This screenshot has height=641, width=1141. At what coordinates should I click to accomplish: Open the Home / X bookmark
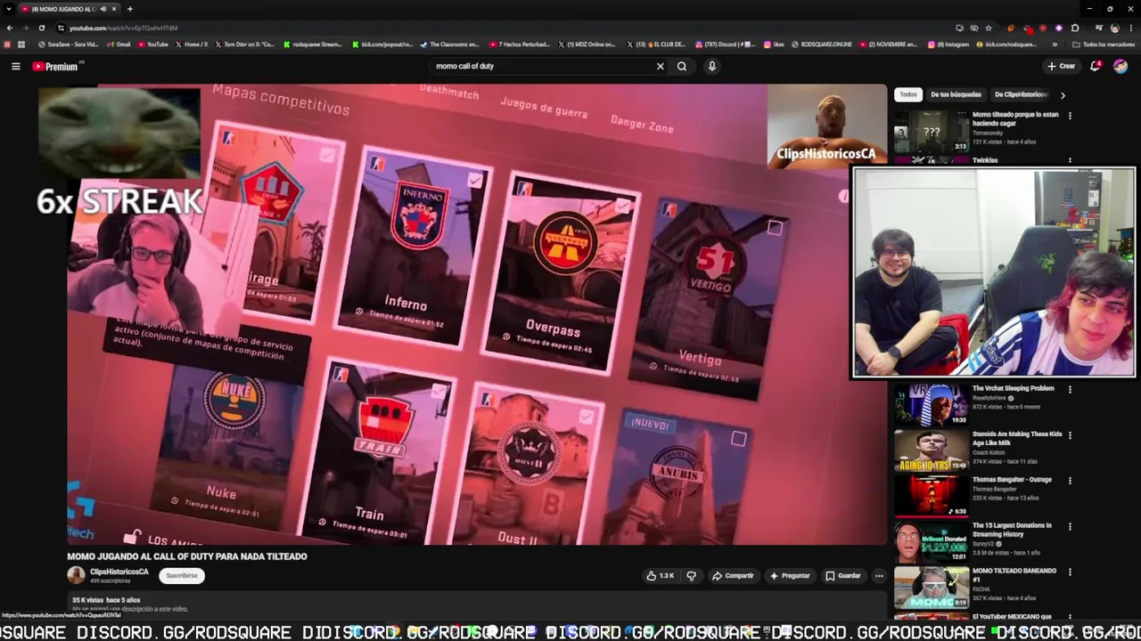[192, 45]
